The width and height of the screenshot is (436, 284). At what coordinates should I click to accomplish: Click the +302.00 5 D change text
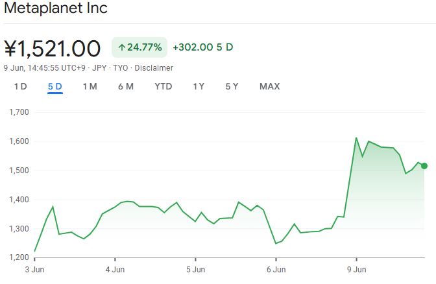(202, 47)
